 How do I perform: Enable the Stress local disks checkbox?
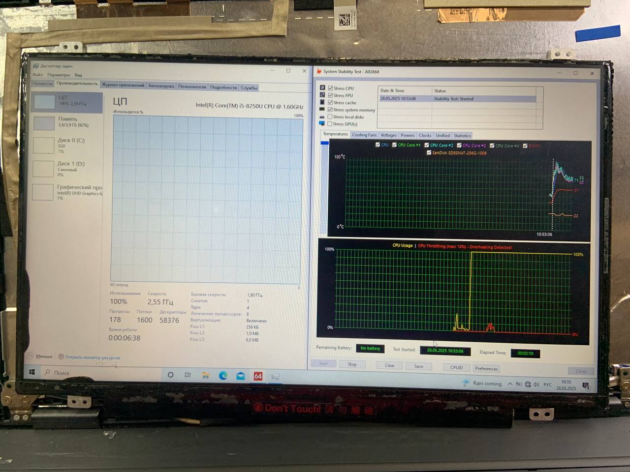330,117
